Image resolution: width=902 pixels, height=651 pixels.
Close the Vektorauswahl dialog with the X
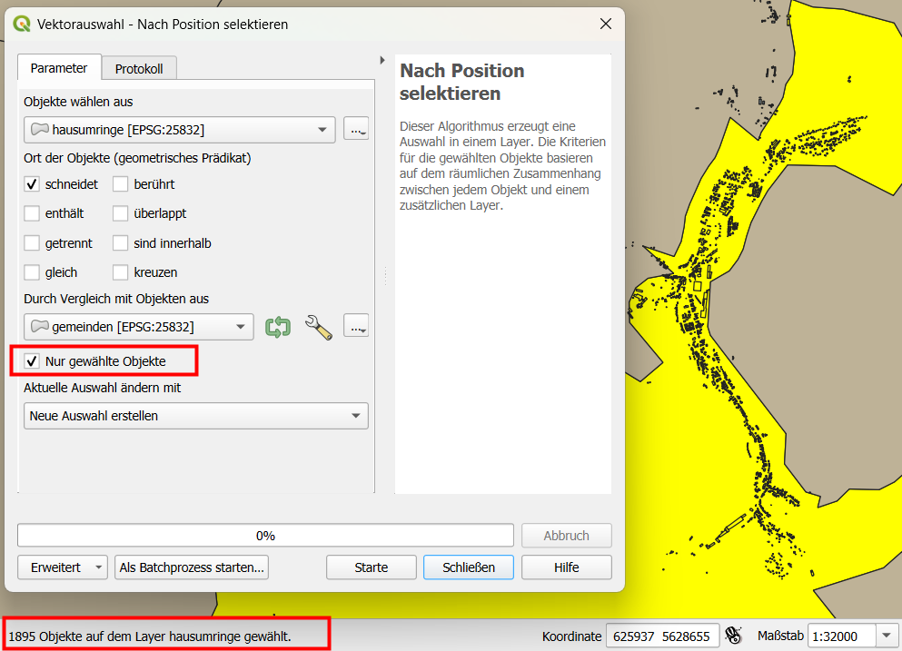pyautogui.click(x=606, y=24)
